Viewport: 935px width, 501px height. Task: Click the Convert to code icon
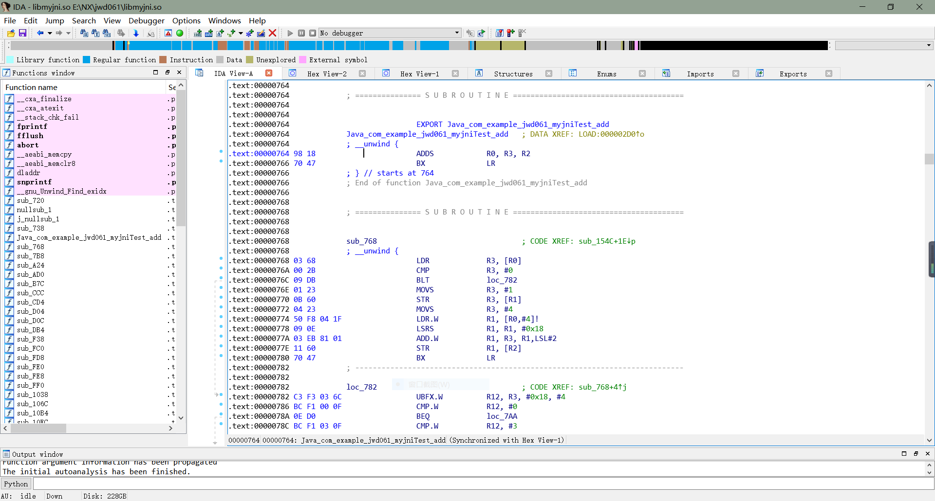pyautogui.click(x=198, y=33)
